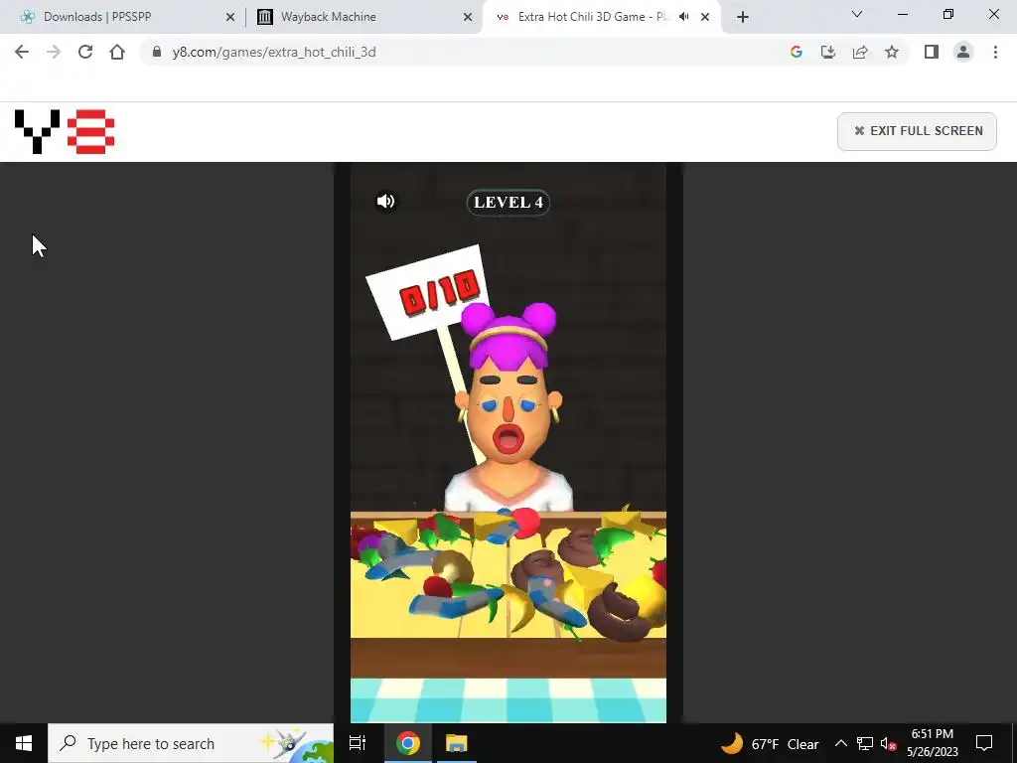Open the clock and date flyout

932,743
